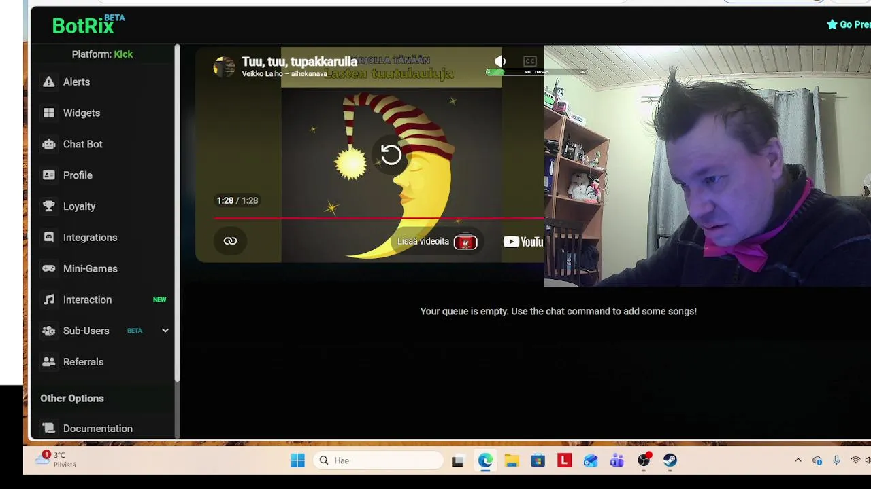
Task: Click the Integrations icon in sidebar
Action: coord(48,238)
